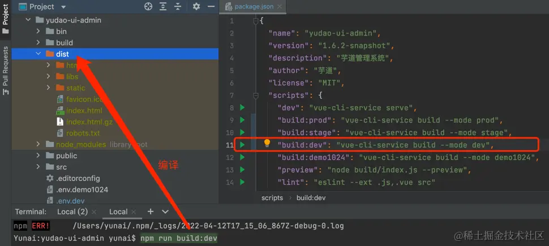Run the build:demo1024 script gutter icon
This screenshot has height=246, width=549.
pyautogui.click(x=242, y=157)
